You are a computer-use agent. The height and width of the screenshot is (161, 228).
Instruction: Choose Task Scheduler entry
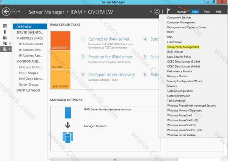coord(176,101)
